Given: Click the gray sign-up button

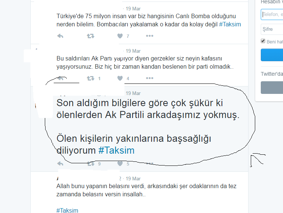Looking at the screenshot, I should coord(272,88).
